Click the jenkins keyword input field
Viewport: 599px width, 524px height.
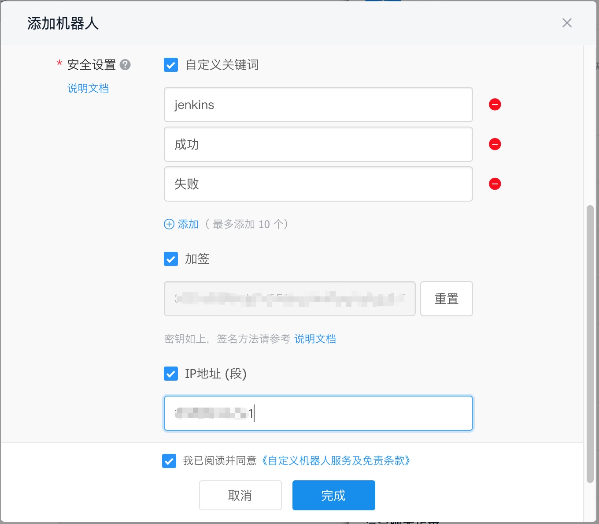[x=318, y=105]
